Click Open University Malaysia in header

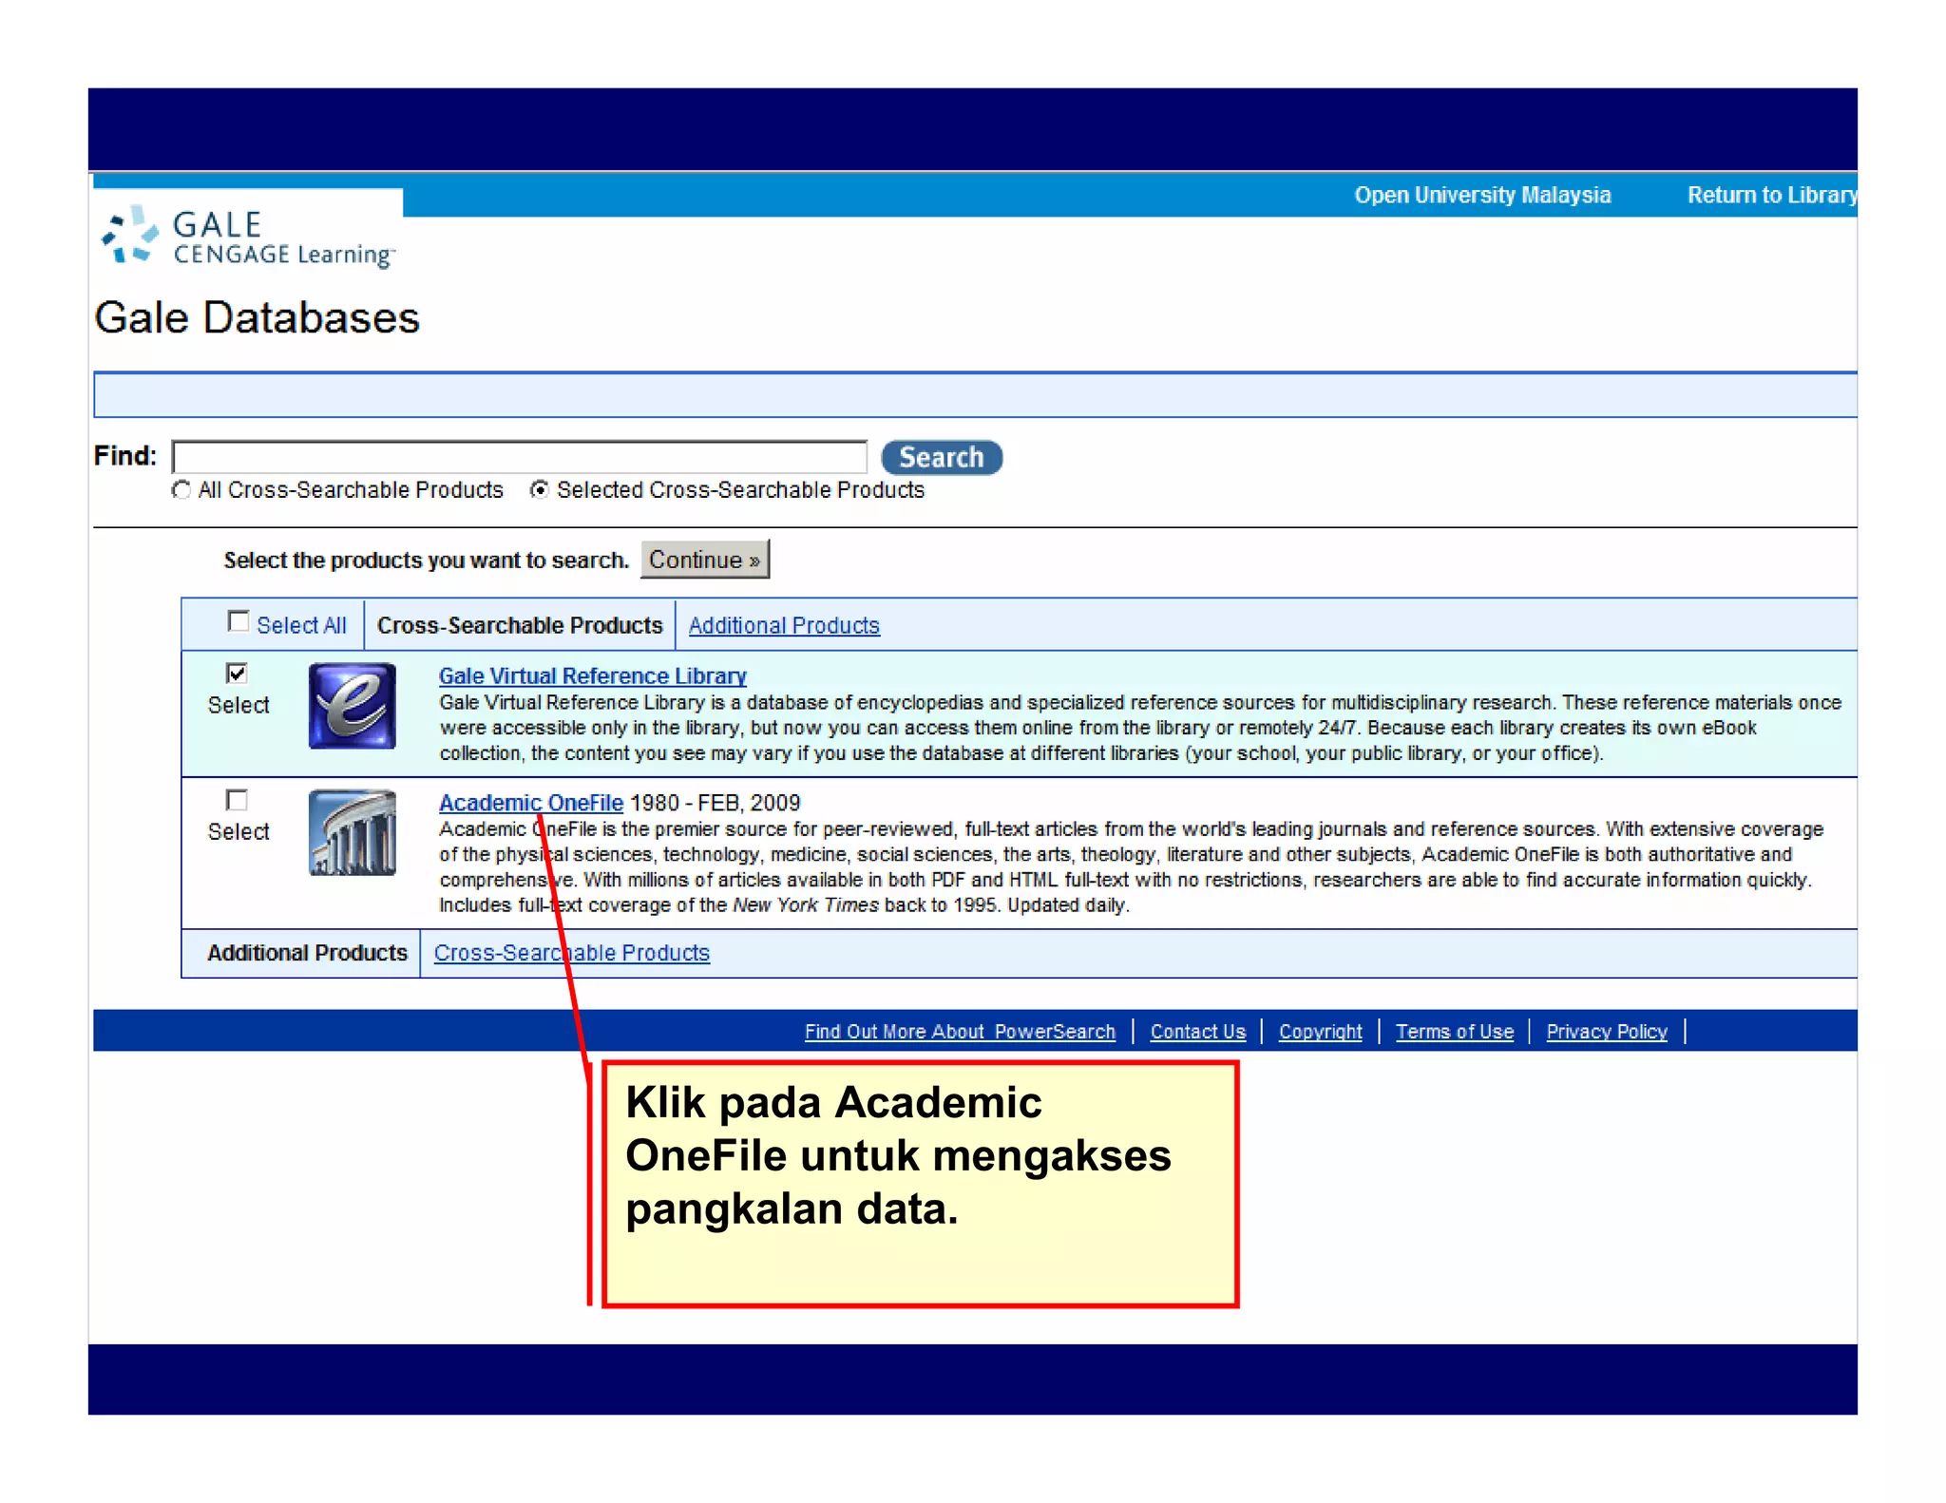[x=1482, y=195]
